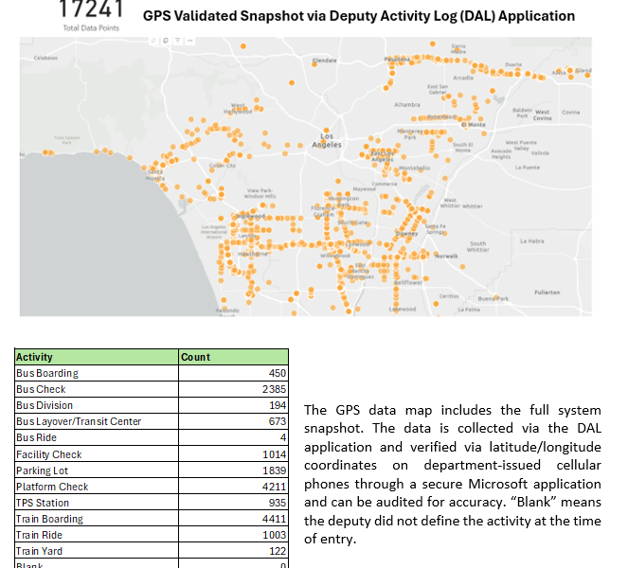Click the Glendale label on the map
Screen dimensions: 628x568
tap(325, 60)
